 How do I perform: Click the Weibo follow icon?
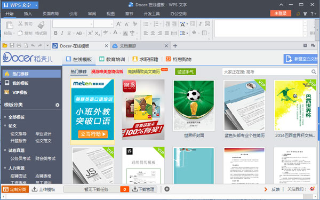312,189
